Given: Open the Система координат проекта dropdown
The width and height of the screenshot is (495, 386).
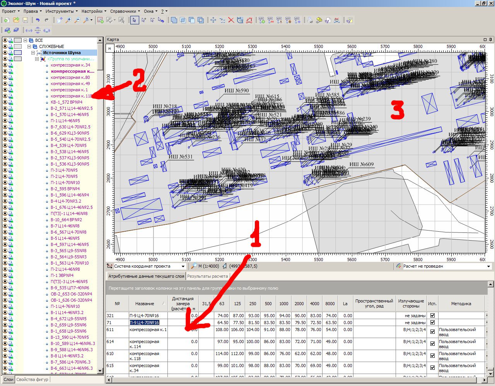Looking at the screenshot, I should pos(183,266).
